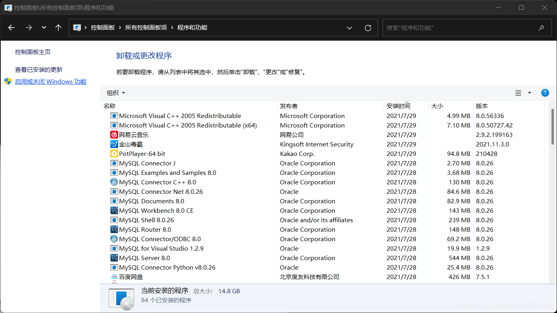This screenshot has height=313, width=557.
Task: Change view with the view icon
Action: click(518, 93)
